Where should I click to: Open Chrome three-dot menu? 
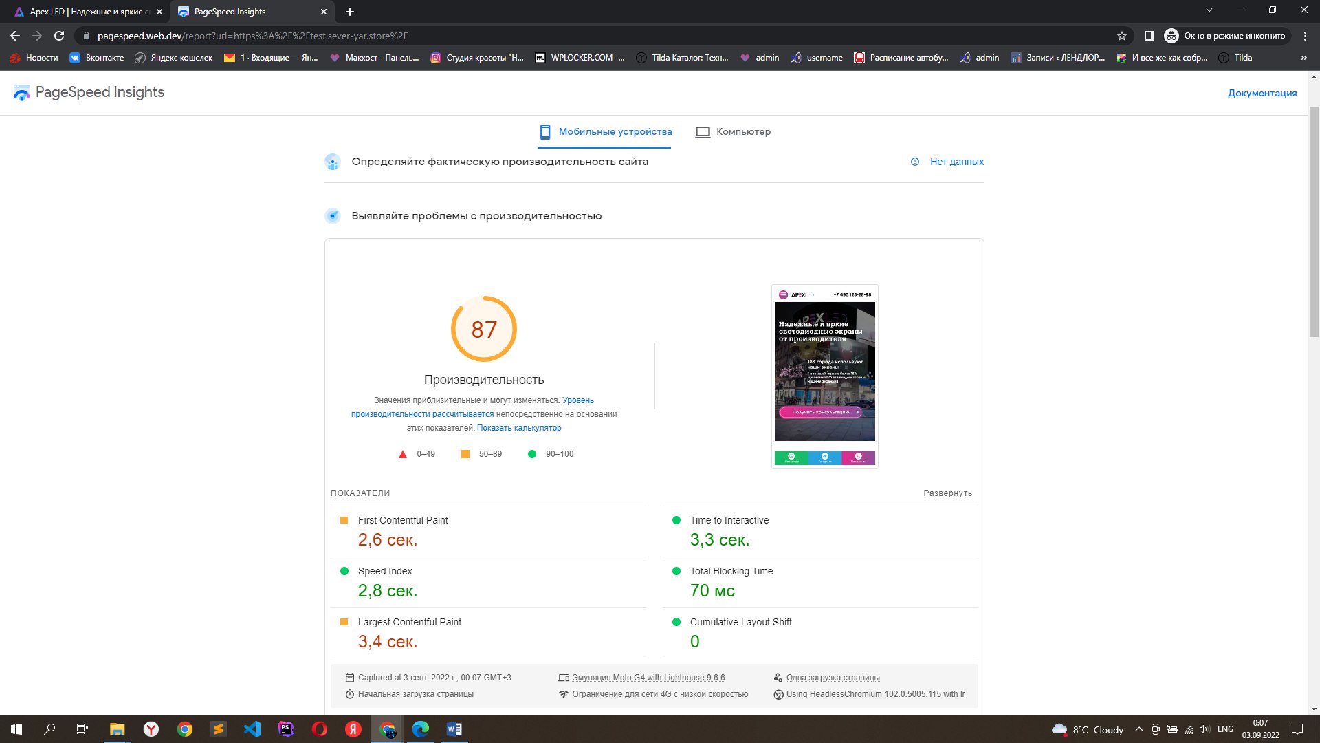pos(1305,36)
